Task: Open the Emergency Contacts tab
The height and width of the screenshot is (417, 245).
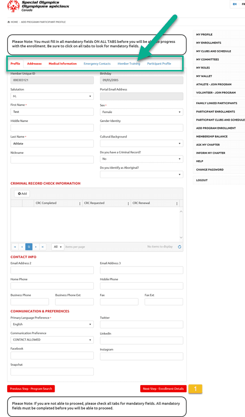Action: [97, 64]
